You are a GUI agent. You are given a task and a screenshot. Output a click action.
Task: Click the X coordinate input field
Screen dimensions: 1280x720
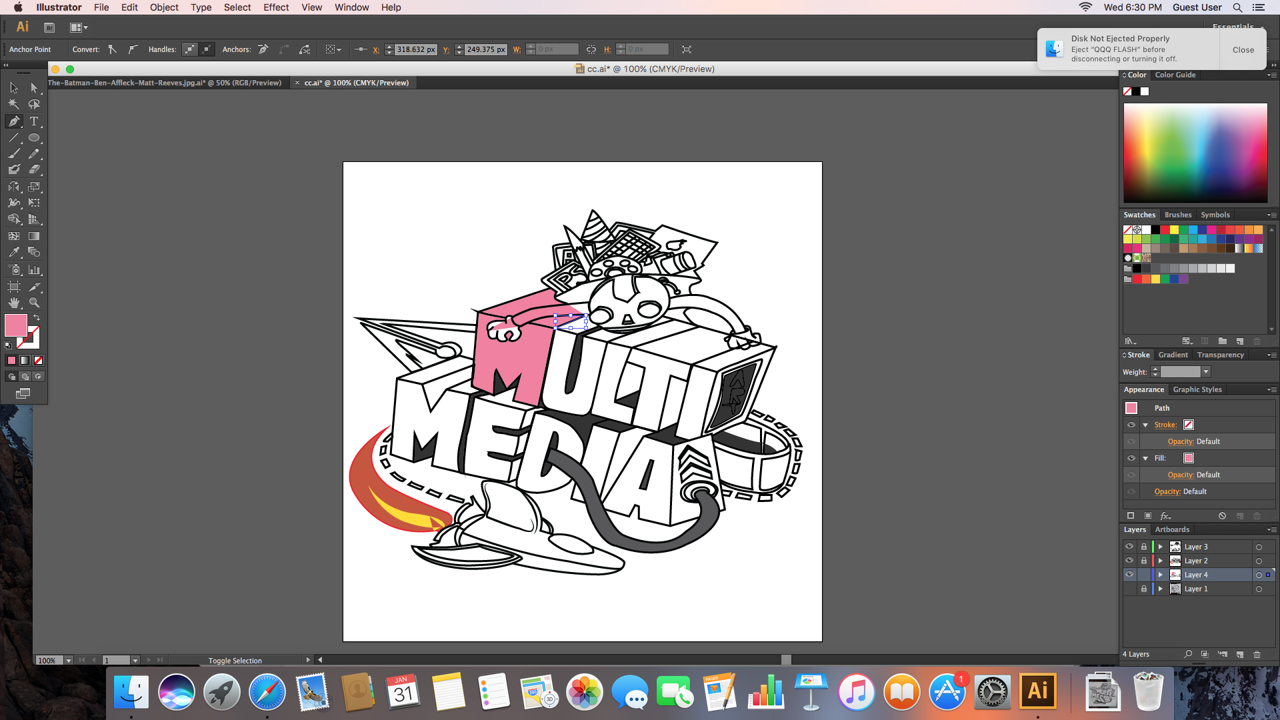416,49
